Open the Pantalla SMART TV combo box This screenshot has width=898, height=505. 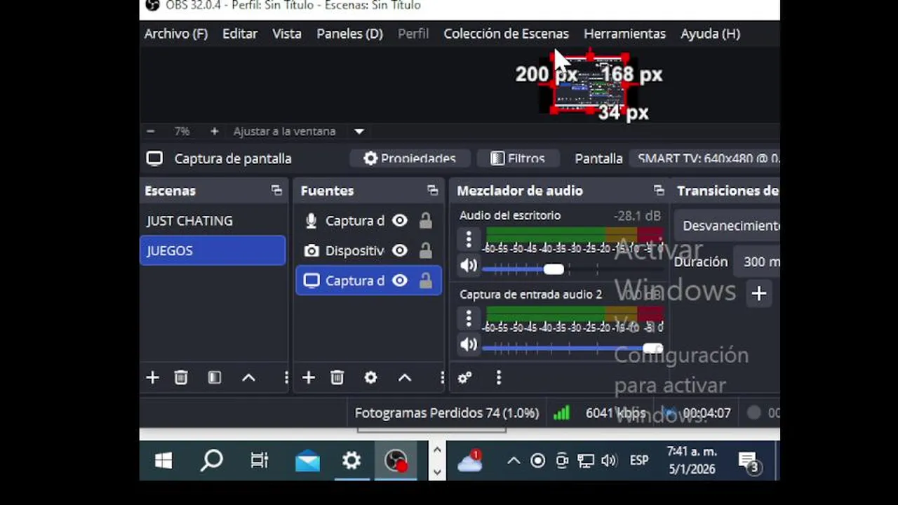[704, 159]
